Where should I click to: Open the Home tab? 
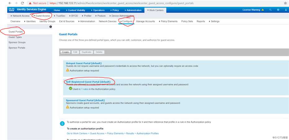(x=57, y=10)
